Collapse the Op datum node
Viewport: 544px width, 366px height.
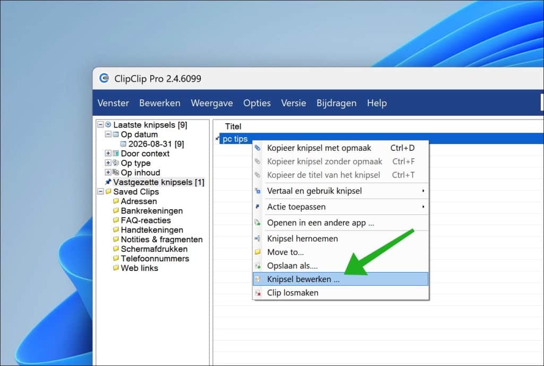coord(108,134)
